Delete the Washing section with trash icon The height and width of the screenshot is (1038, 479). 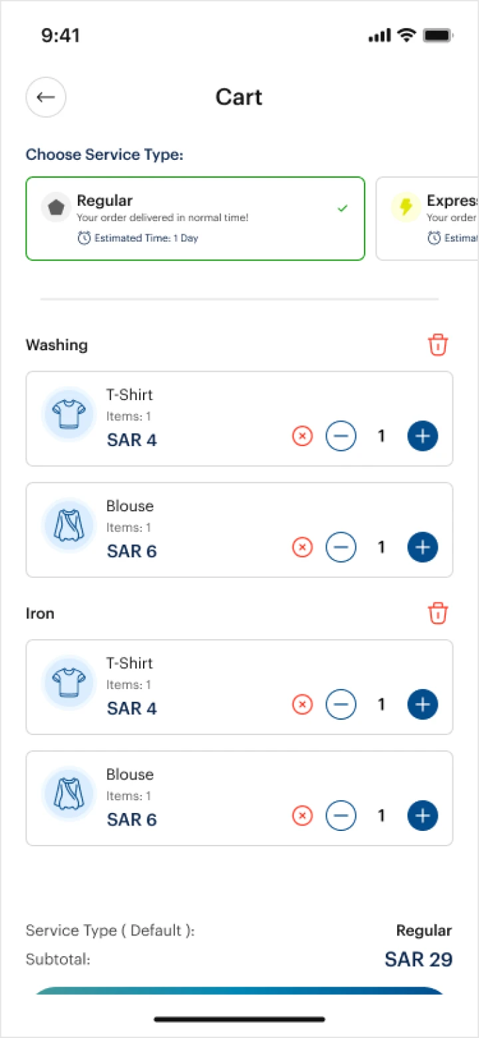438,345
